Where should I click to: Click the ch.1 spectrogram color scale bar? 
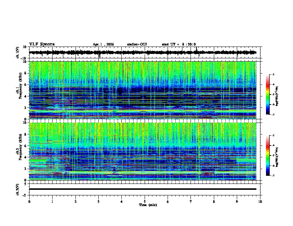pos(267,95)
